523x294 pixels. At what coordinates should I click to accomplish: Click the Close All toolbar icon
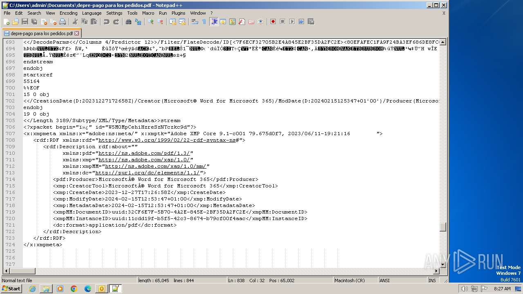pyautogui.click(x=53, y=22)
